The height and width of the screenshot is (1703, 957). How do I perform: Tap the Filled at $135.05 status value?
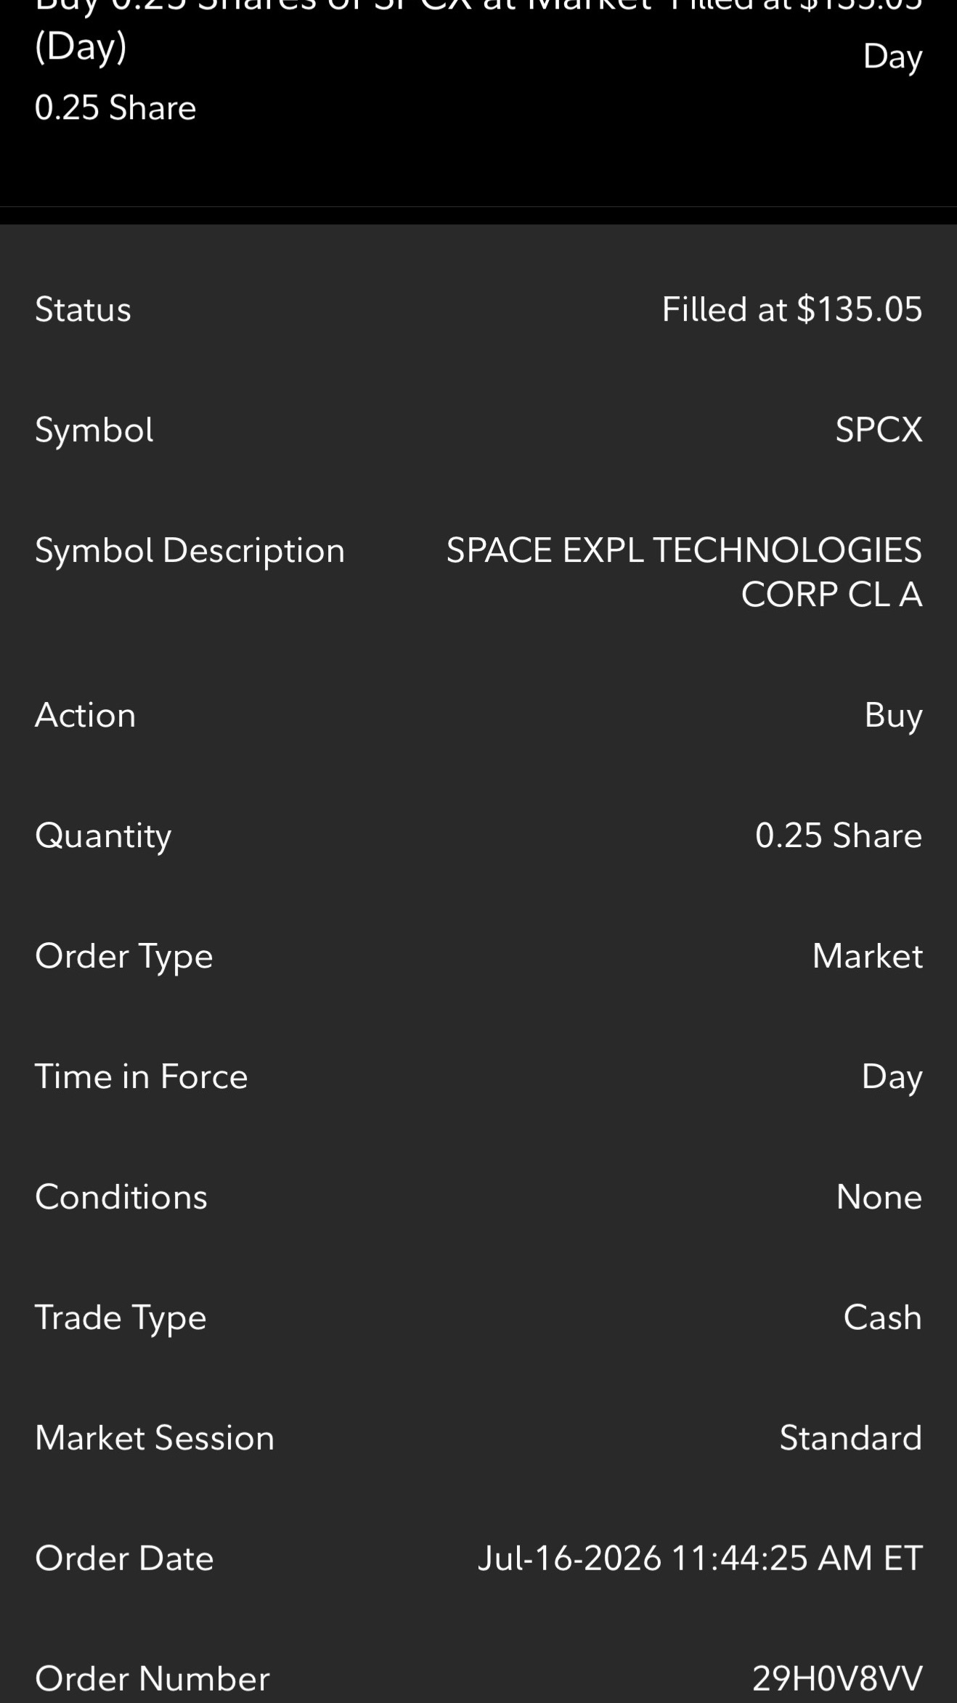point(791,309)
